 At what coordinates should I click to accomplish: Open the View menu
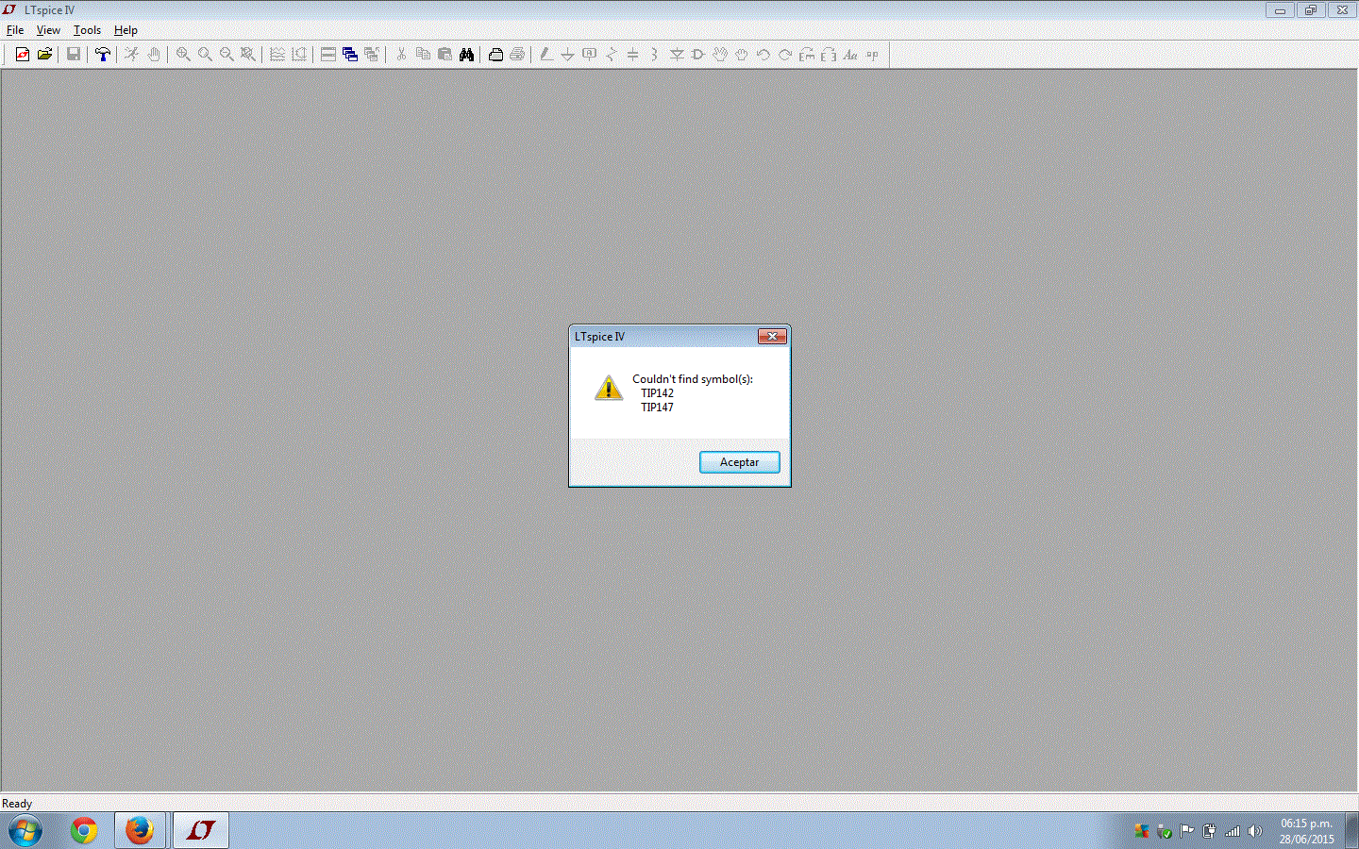point(48,30)
